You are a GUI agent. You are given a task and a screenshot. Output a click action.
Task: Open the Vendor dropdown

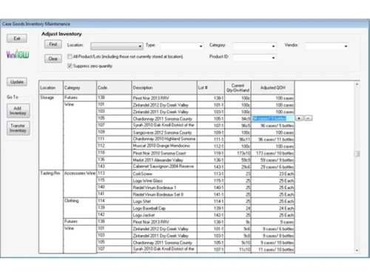click(x=327, y=46)
